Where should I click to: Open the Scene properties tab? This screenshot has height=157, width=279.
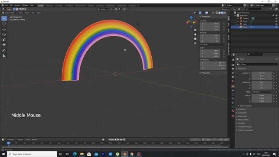pyautogui.click(x=233, y=77)
